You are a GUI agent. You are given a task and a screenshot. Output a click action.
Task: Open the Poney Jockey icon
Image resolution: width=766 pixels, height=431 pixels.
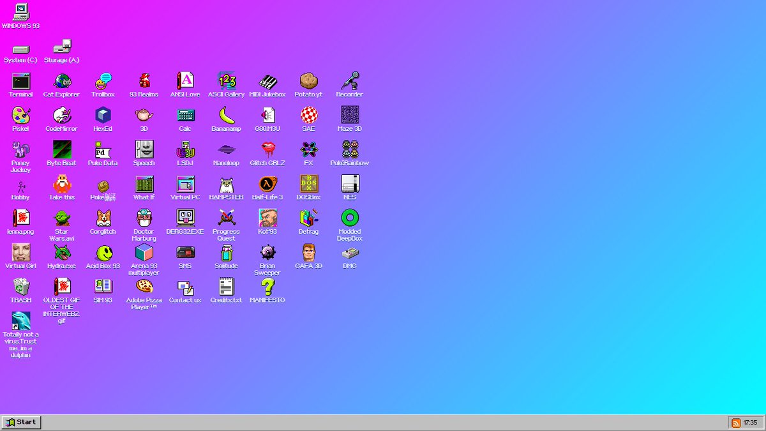21,149
